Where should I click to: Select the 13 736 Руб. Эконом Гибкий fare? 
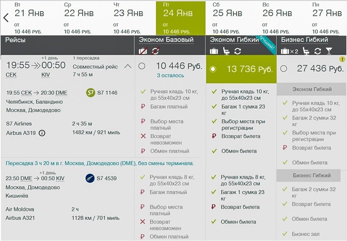pos(213,69)
